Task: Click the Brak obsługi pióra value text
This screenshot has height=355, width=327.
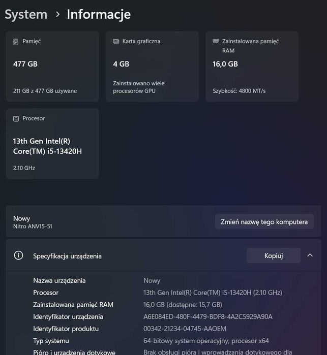Action: pos(218,352)
